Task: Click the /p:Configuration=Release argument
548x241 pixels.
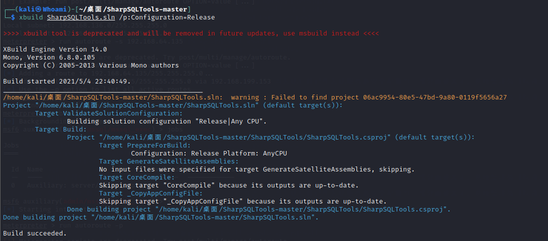Action: click(x=166, y=17)
